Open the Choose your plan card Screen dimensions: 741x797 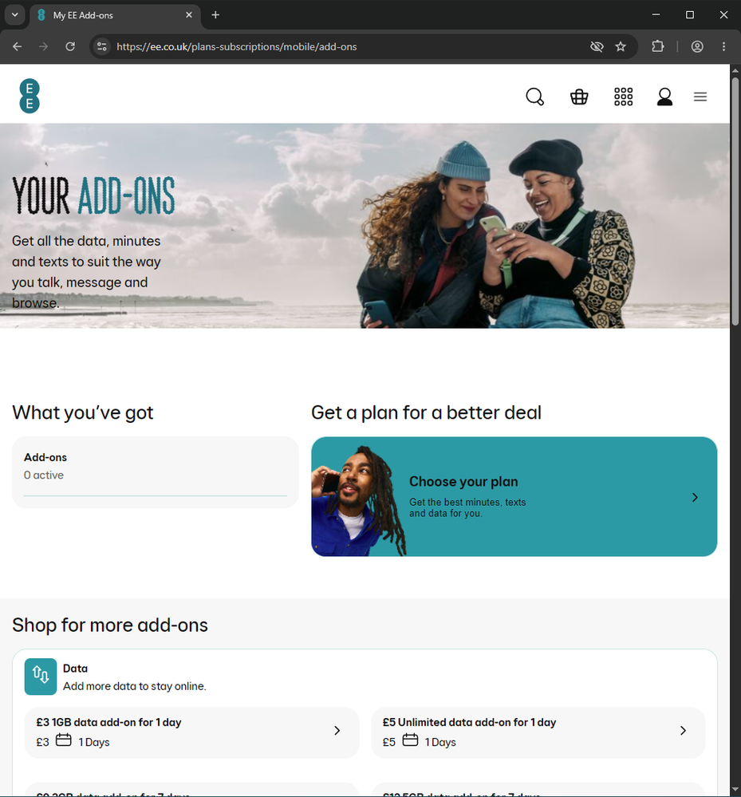pyautogui.click(x=514, y=496)
